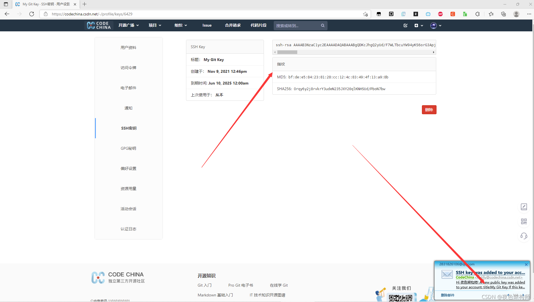The image size is (534, 302).
Task: Click the Code China logo in navbar
Action: 99,25
